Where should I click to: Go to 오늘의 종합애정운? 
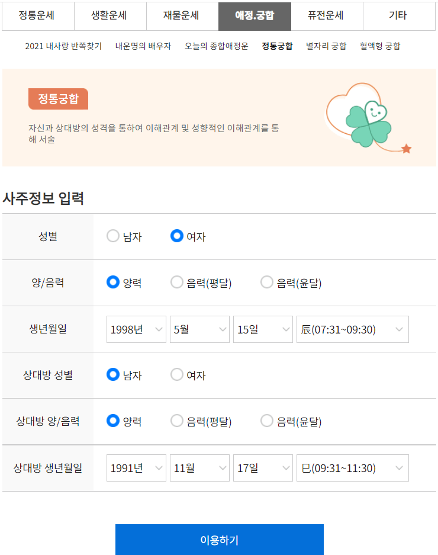(x=217, y=45)
